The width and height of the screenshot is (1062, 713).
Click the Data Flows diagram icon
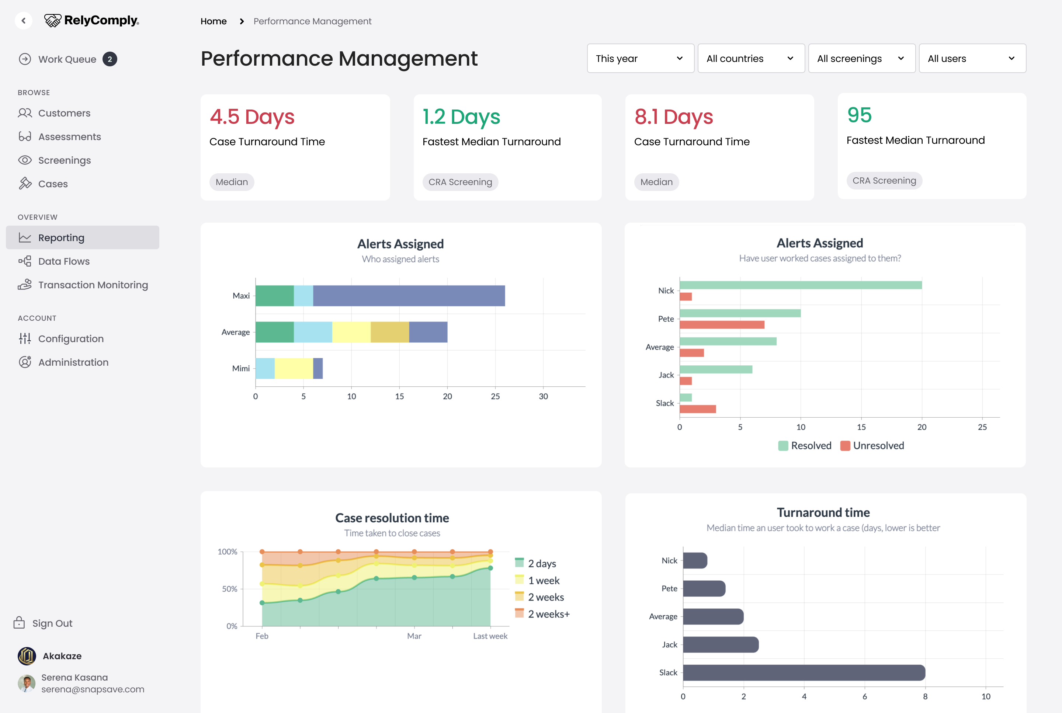(25, 261)
